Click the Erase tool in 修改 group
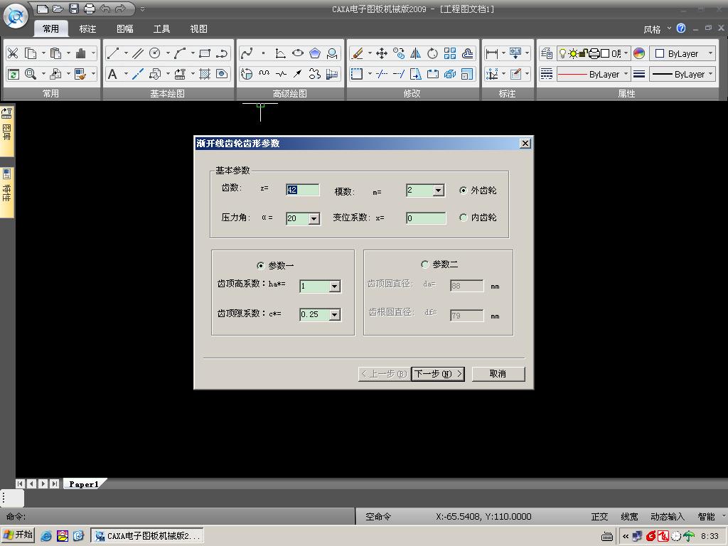This screenshot has width=728, height=546. [357, 53]
